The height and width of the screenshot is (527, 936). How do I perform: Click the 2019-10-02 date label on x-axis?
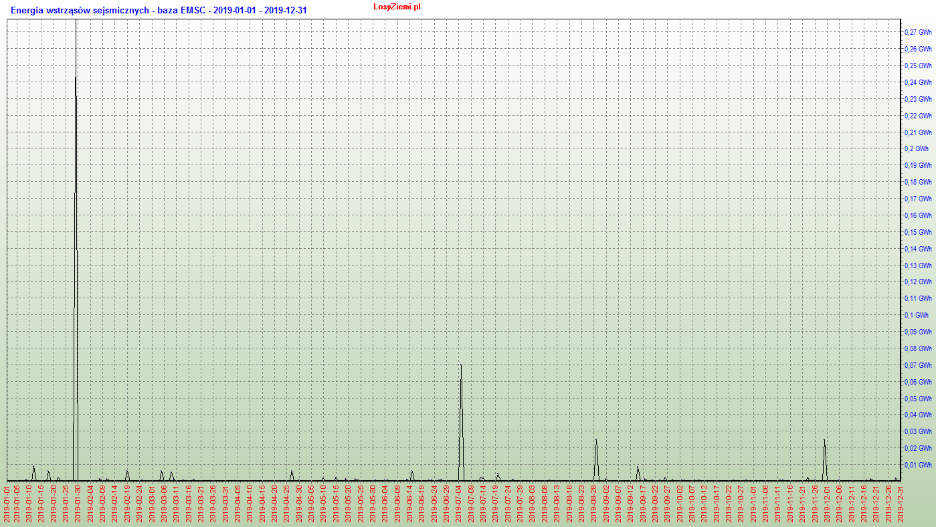[x=680, y=504]
